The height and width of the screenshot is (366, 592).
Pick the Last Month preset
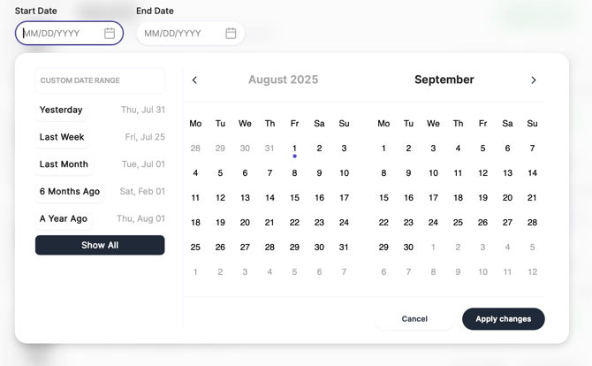pos(64,164)
